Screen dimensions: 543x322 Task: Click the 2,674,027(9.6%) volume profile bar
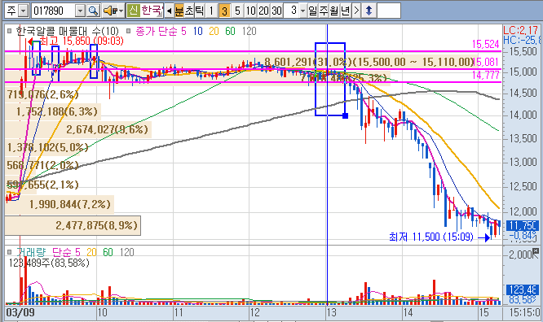pyautogui.click(x=78, y=129)
